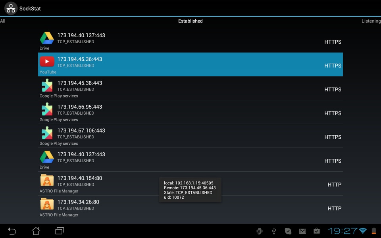This screenshot has width=381, height=238.
Task: Tap the Android debugging notification icon
Action: pyautogui.click(x=260, y=231)
